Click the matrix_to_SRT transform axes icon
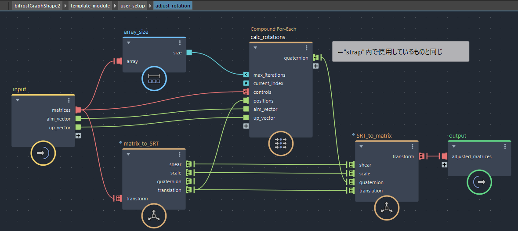 click(154, 216)
